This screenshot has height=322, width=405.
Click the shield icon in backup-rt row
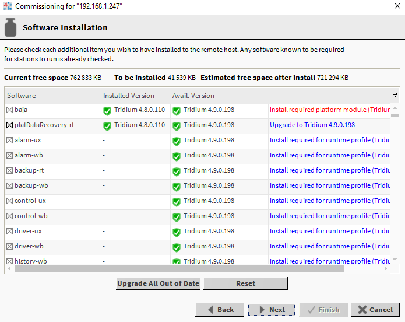pos(176,171)
